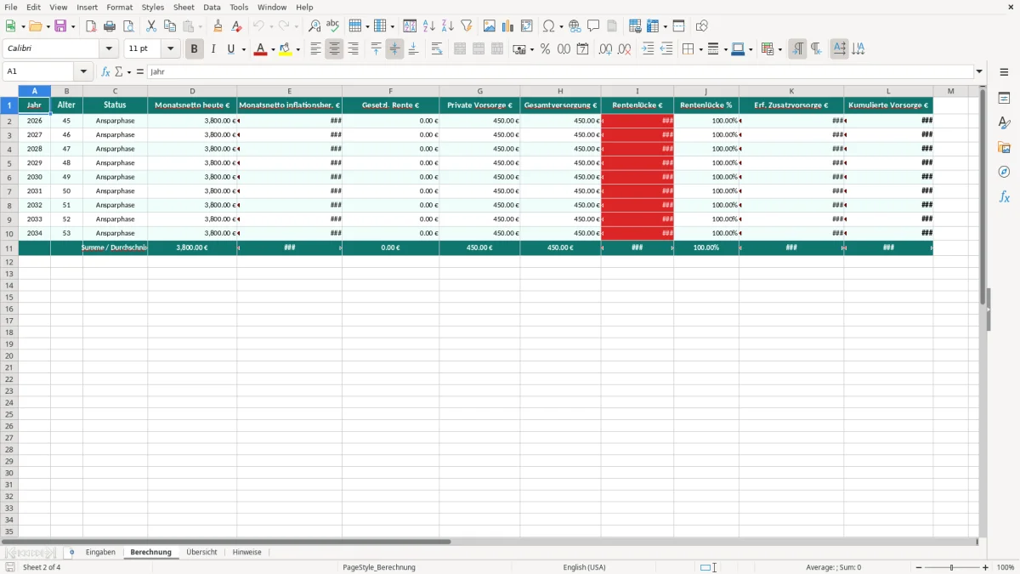Click Sort Ascending icon

click(429, 26)
